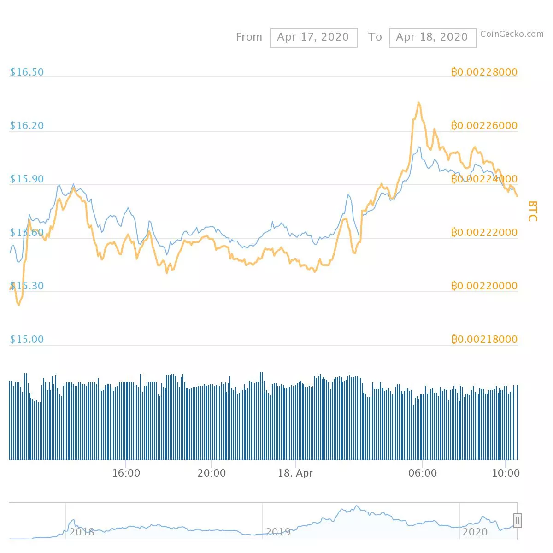Click the To date field showing Apr 18, 2020

tap(432, 37)
